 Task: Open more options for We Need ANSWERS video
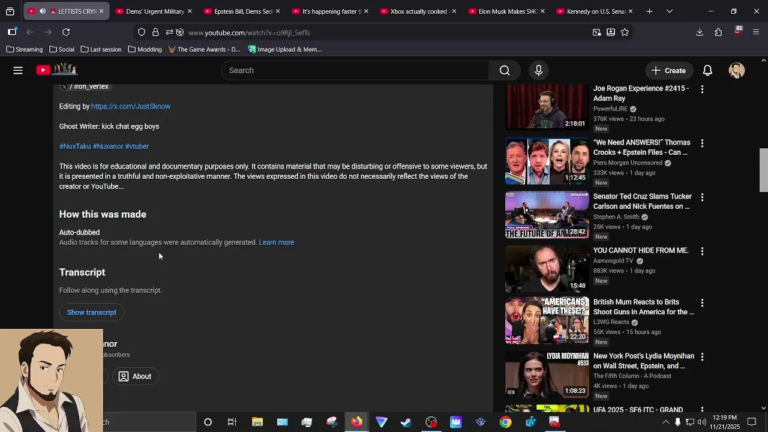(702, 143)
